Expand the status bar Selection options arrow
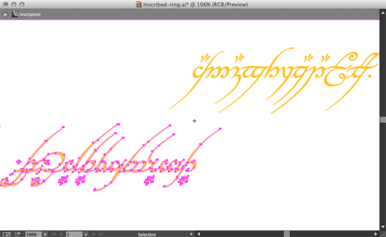Screen dimensions: 386x237 (191, 234)
